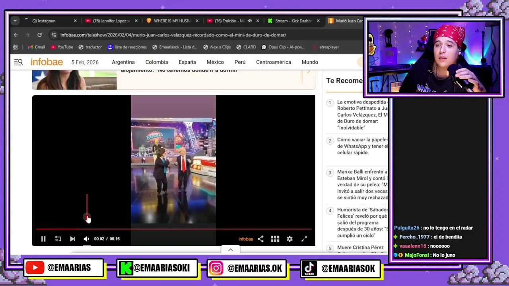Open the video grid playlist icon
Screen dimensions: 509x286
coord(275,239)
